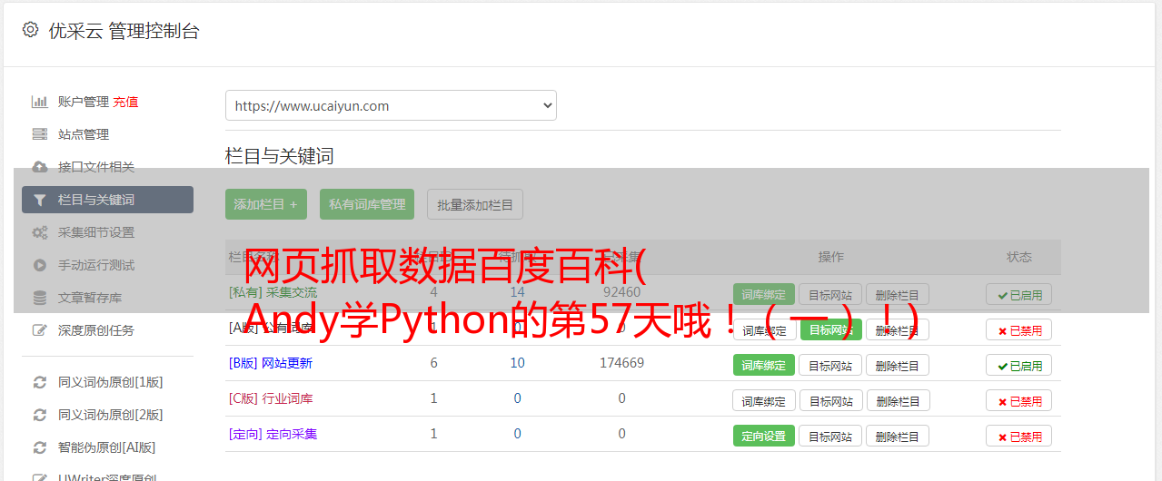Click 目标网站 in the 行业词库 row
This screenshot has height=481, width=1162.
830,400
